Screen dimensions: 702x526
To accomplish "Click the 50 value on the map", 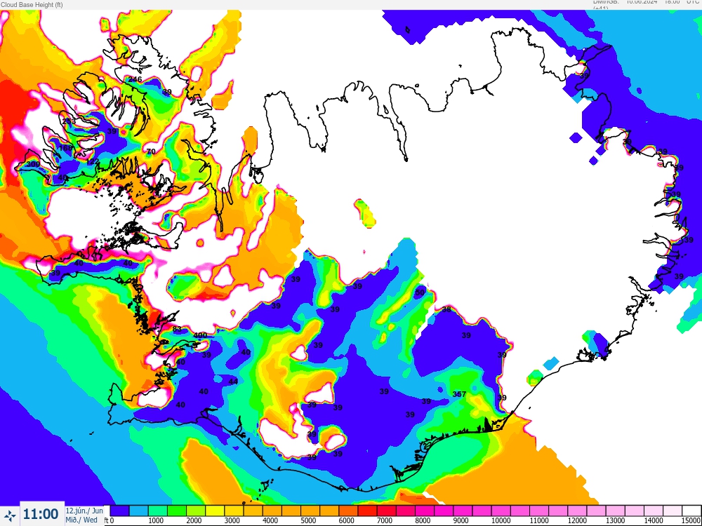I will coord(420,292).
